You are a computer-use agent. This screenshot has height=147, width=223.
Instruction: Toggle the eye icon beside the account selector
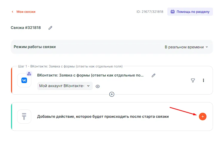(98, 86)
